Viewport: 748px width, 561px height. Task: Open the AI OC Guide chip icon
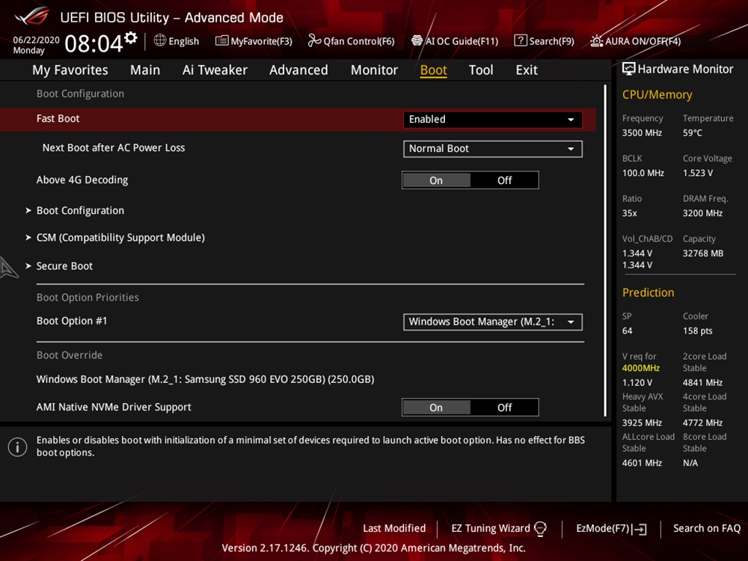click(417, 40)
